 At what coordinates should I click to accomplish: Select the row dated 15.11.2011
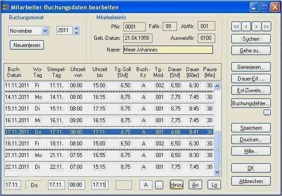(108, 108)
